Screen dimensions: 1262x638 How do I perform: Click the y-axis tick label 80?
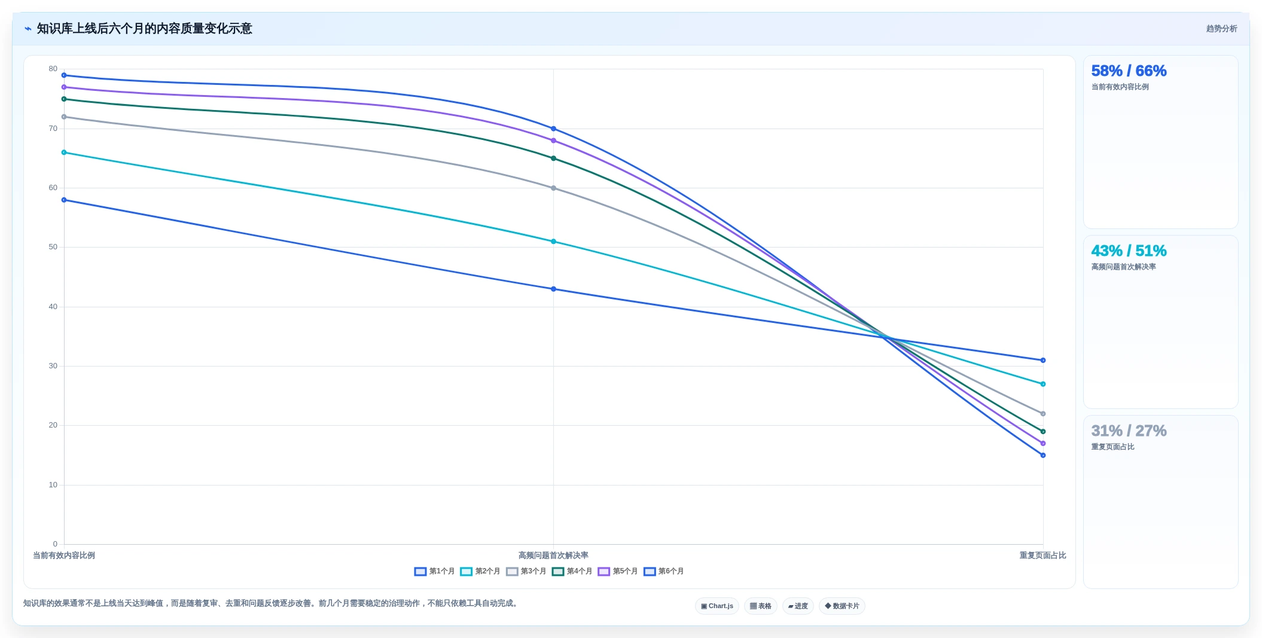point(53,69)
